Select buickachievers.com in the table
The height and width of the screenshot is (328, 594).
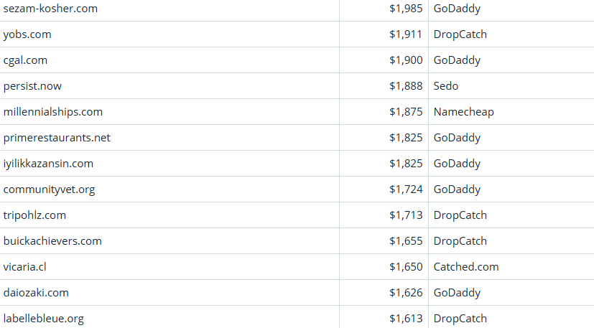pyautogui.click(x=52, y=241)
